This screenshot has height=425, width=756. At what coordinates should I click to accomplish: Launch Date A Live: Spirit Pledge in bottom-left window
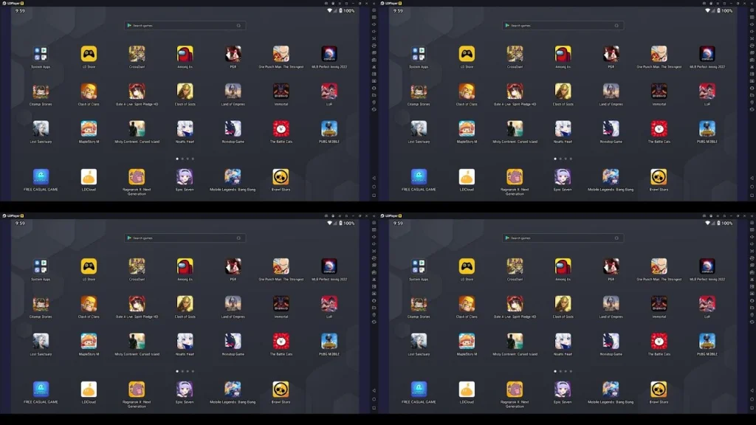137,303
